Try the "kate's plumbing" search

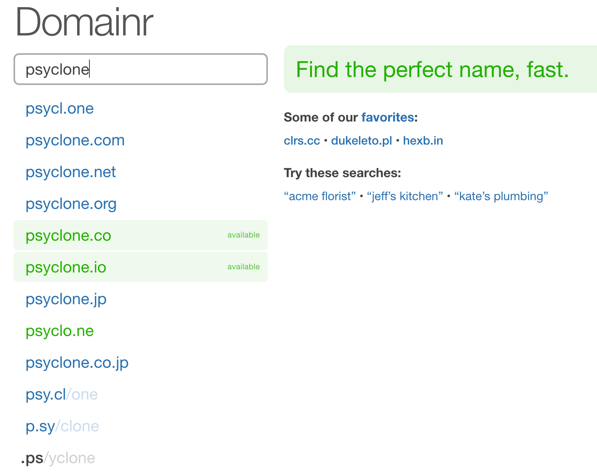click(x=501, y=196)
